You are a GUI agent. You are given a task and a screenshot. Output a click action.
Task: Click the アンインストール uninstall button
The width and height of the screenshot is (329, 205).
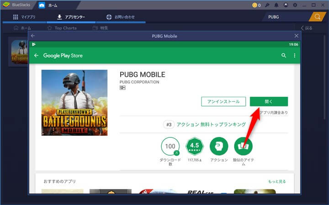pos(223,101)
